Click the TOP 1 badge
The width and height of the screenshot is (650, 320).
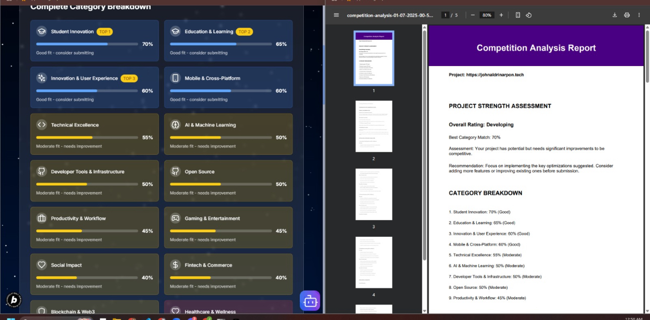tap(105, 32)
